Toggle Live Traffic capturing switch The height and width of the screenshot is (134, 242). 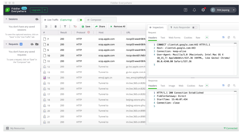[80, 20]
